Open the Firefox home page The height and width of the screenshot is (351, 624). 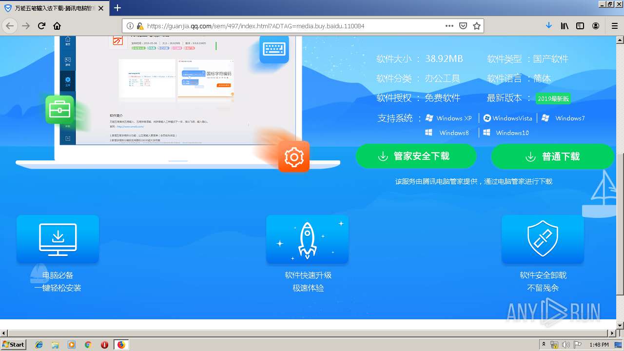[x=57, y=26]
